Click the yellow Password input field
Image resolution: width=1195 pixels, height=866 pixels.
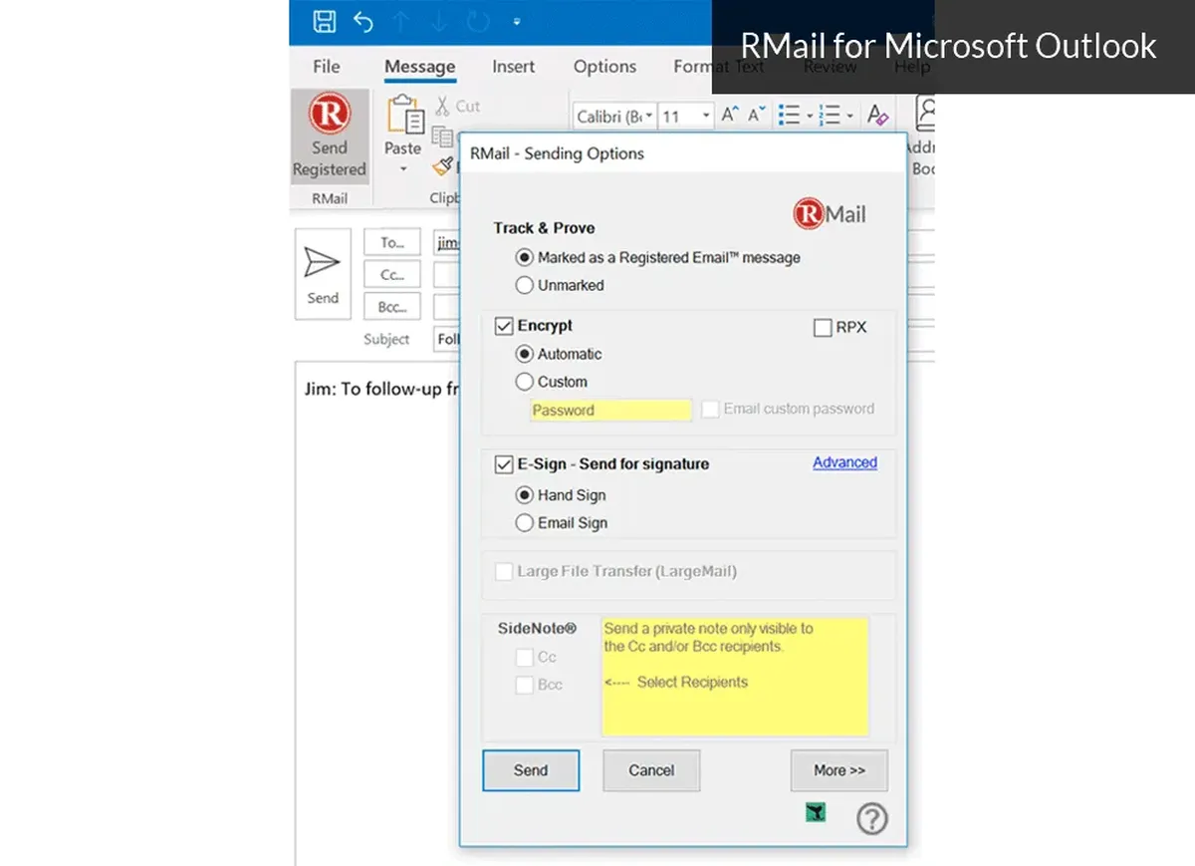pyautogui.click(x=610, y=410)
